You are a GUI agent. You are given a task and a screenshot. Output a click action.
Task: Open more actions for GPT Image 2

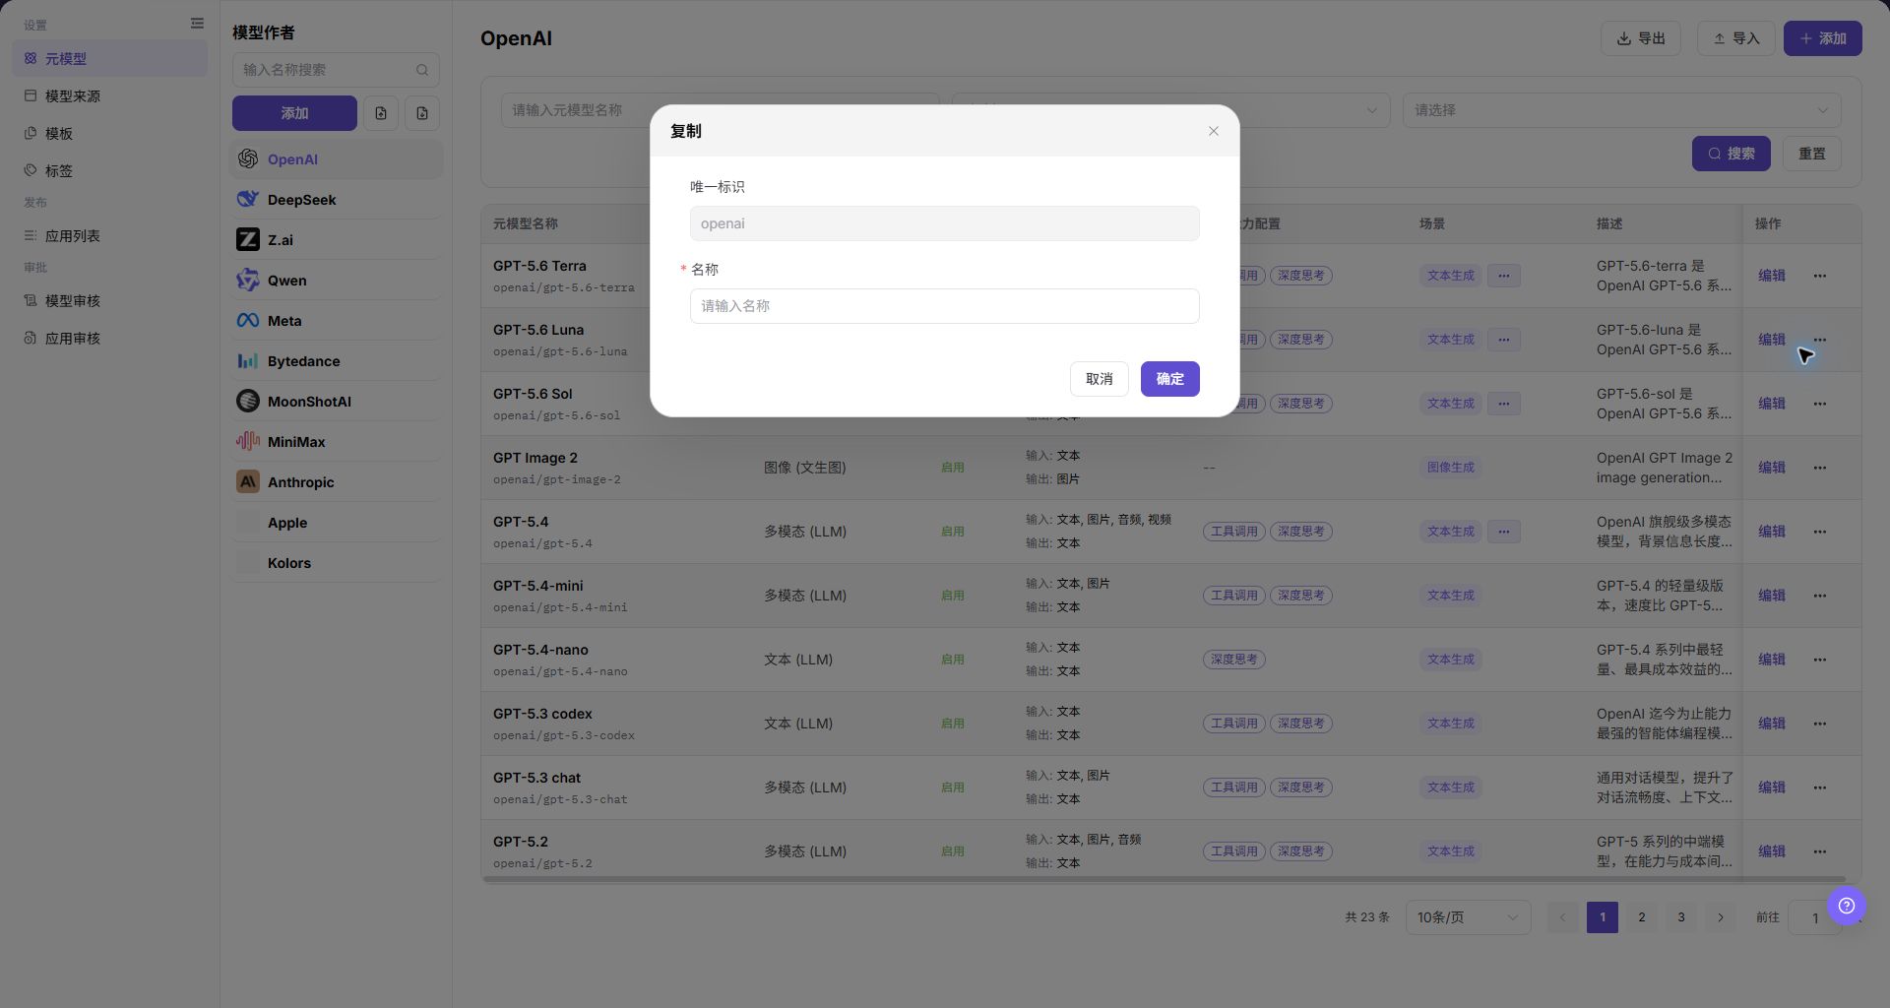[x=1819, y=468]
